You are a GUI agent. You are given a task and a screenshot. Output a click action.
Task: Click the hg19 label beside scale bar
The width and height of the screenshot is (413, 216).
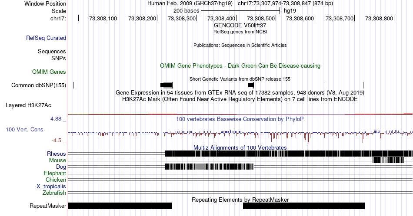[290, 11]
